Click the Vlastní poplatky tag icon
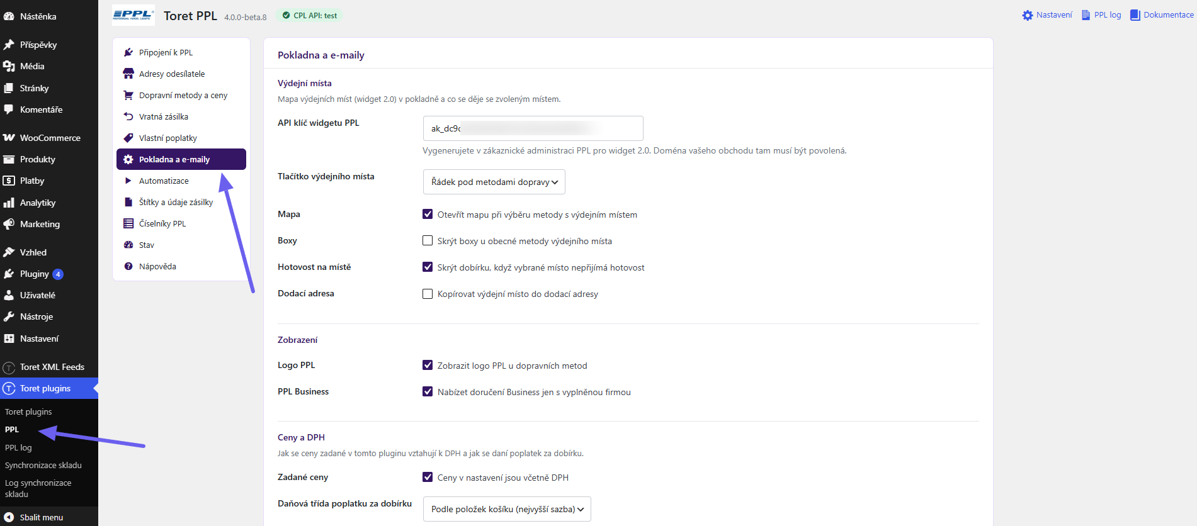 click(128, 138)
